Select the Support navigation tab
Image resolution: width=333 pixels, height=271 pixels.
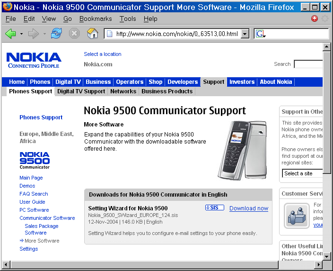[214, 82]
